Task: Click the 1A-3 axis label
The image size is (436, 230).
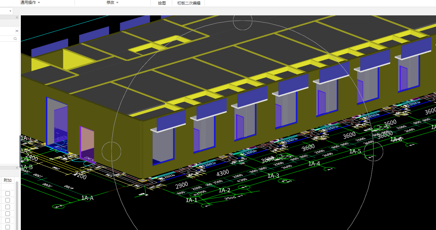Action: click(x=273, y=176)
